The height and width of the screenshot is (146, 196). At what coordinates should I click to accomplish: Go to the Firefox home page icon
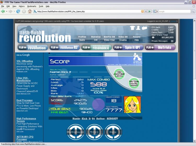[30, 11]
